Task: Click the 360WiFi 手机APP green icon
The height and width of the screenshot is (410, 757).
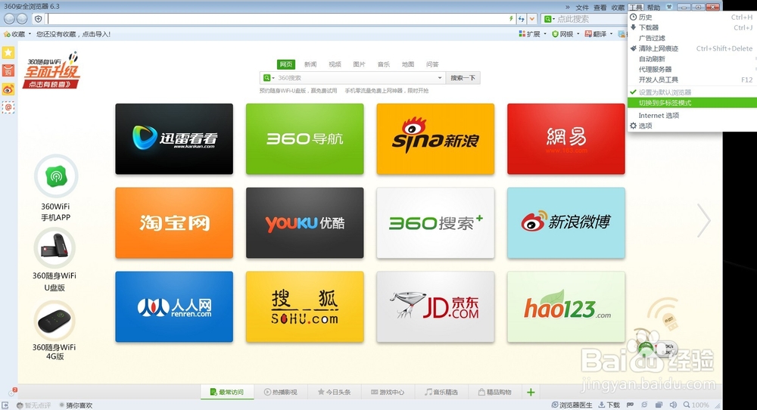Action: point(56,176)
